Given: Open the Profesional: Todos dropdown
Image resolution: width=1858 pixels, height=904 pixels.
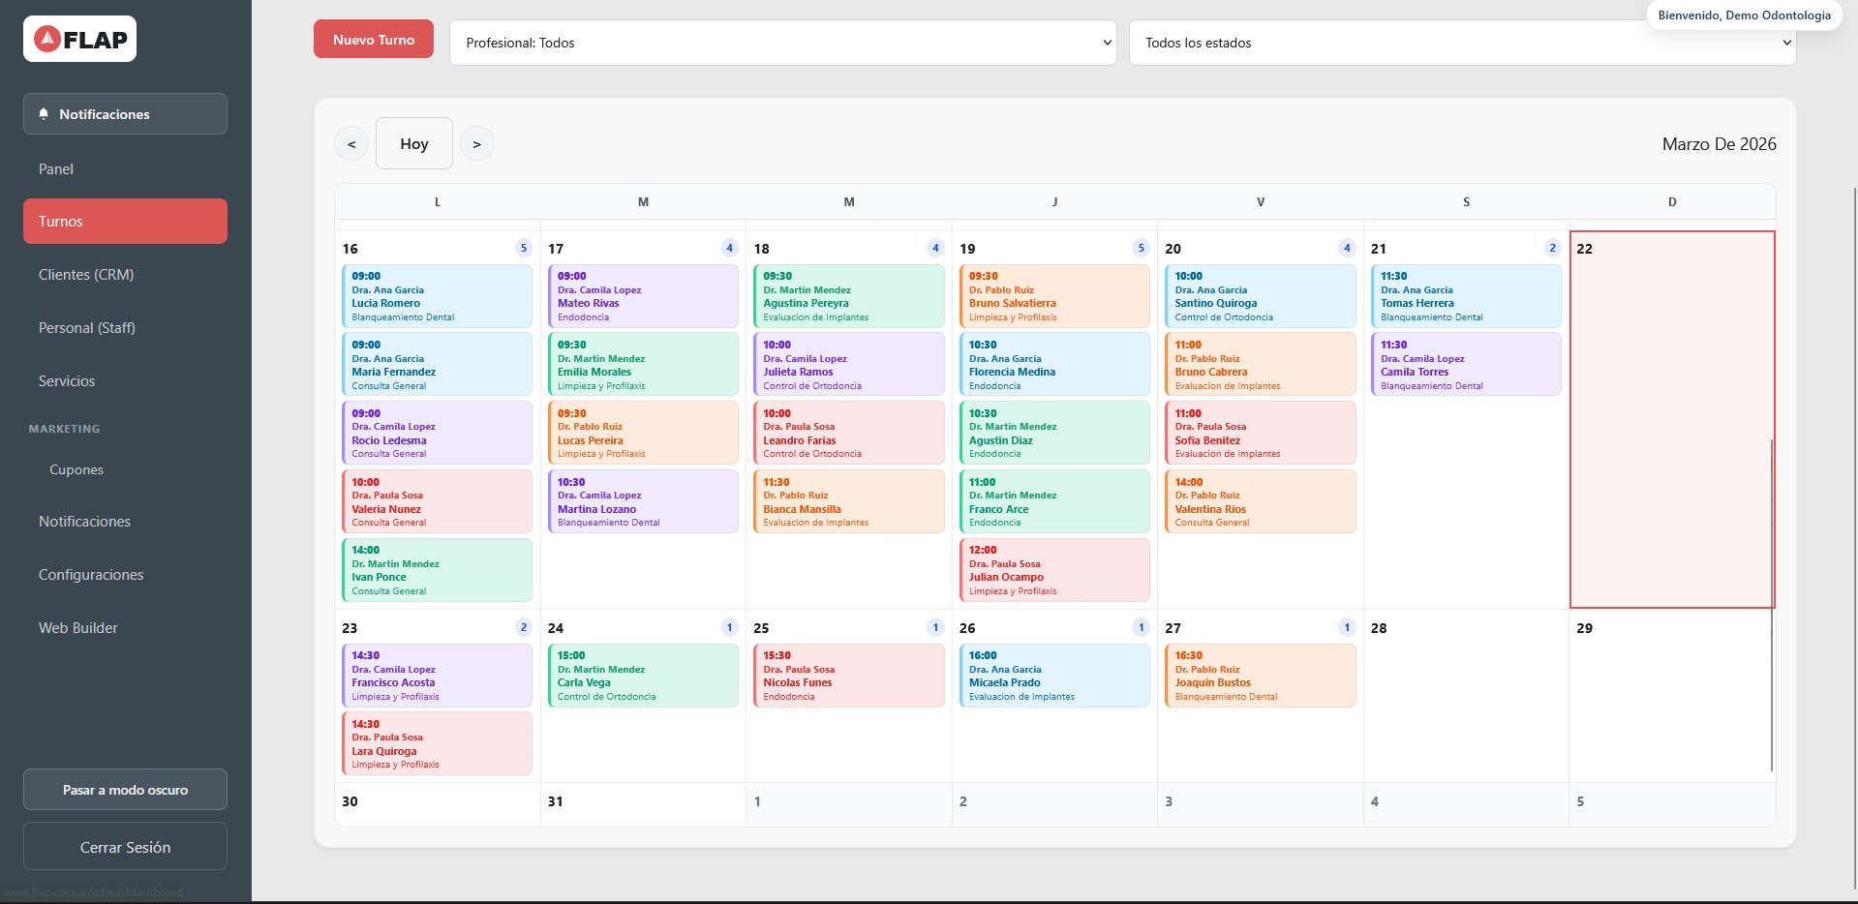Looking at the screenshot, I should [782, 43].
